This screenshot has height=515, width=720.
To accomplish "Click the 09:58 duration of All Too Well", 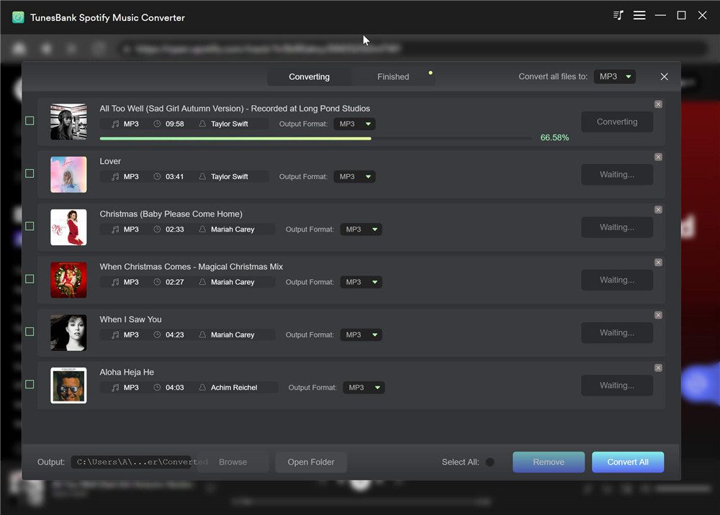I will coord(174,124).
